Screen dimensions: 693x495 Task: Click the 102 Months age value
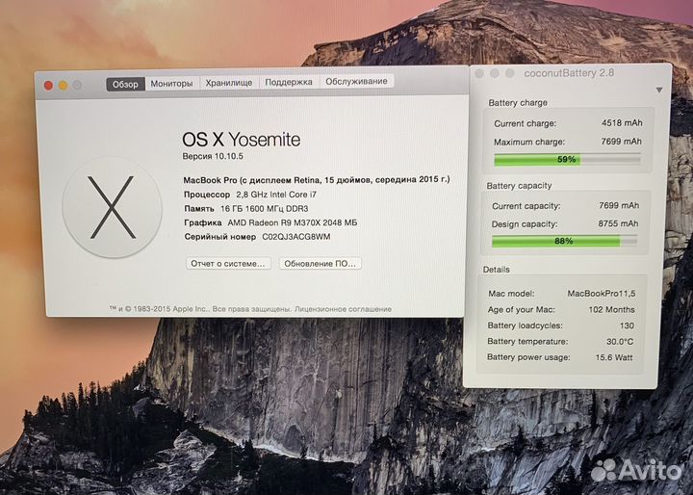(611, 309)
